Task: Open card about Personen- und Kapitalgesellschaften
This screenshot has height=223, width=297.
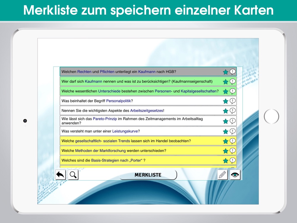Action: click(x=148, y=91)
